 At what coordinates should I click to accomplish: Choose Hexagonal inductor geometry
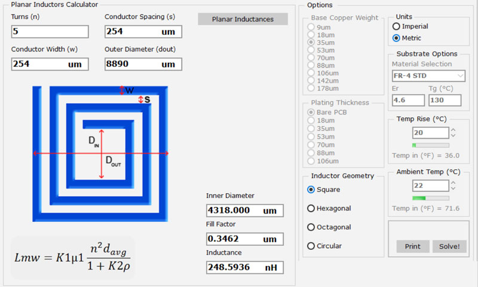[311, 208]
